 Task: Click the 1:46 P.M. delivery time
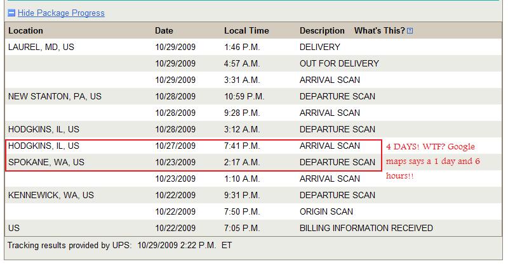[242, 47]
